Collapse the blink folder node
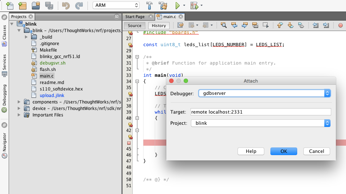 pos(19,30)
